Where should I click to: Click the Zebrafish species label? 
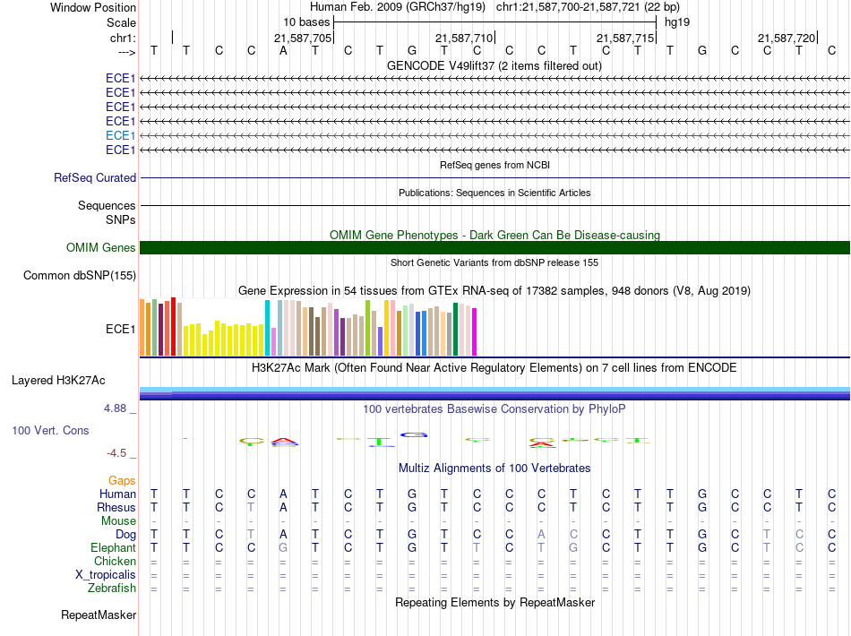pos(112,589)
